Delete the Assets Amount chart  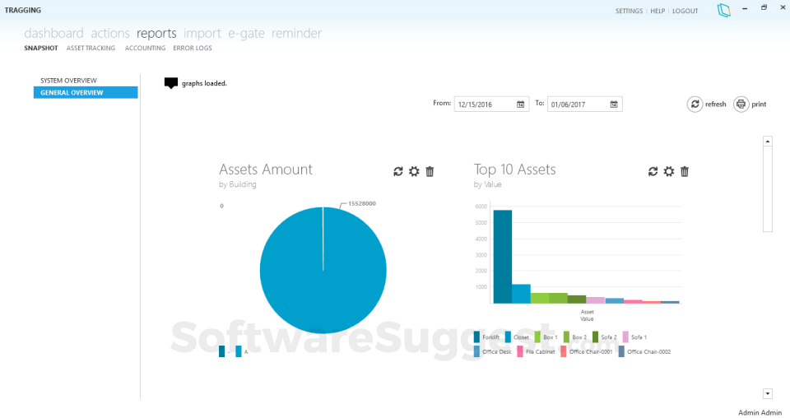point(430,171)
